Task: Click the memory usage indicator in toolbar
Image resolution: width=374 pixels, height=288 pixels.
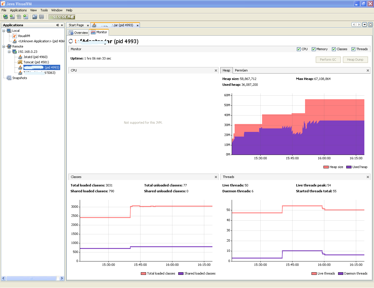Action: [62, 17]
